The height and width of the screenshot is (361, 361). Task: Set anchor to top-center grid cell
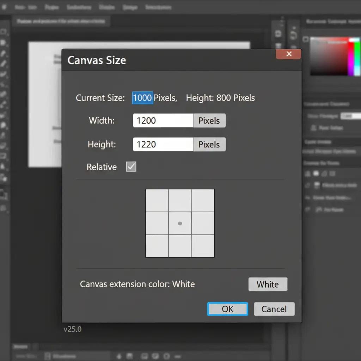pyautogui.click(x=180, y=200)
